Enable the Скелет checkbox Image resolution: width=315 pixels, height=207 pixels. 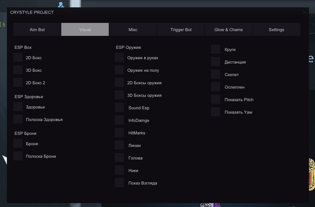point(216,74)
